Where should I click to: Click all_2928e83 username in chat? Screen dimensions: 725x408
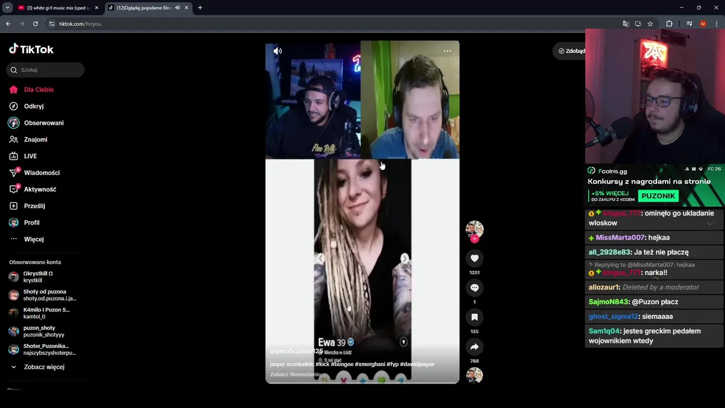tap(609, 252)
